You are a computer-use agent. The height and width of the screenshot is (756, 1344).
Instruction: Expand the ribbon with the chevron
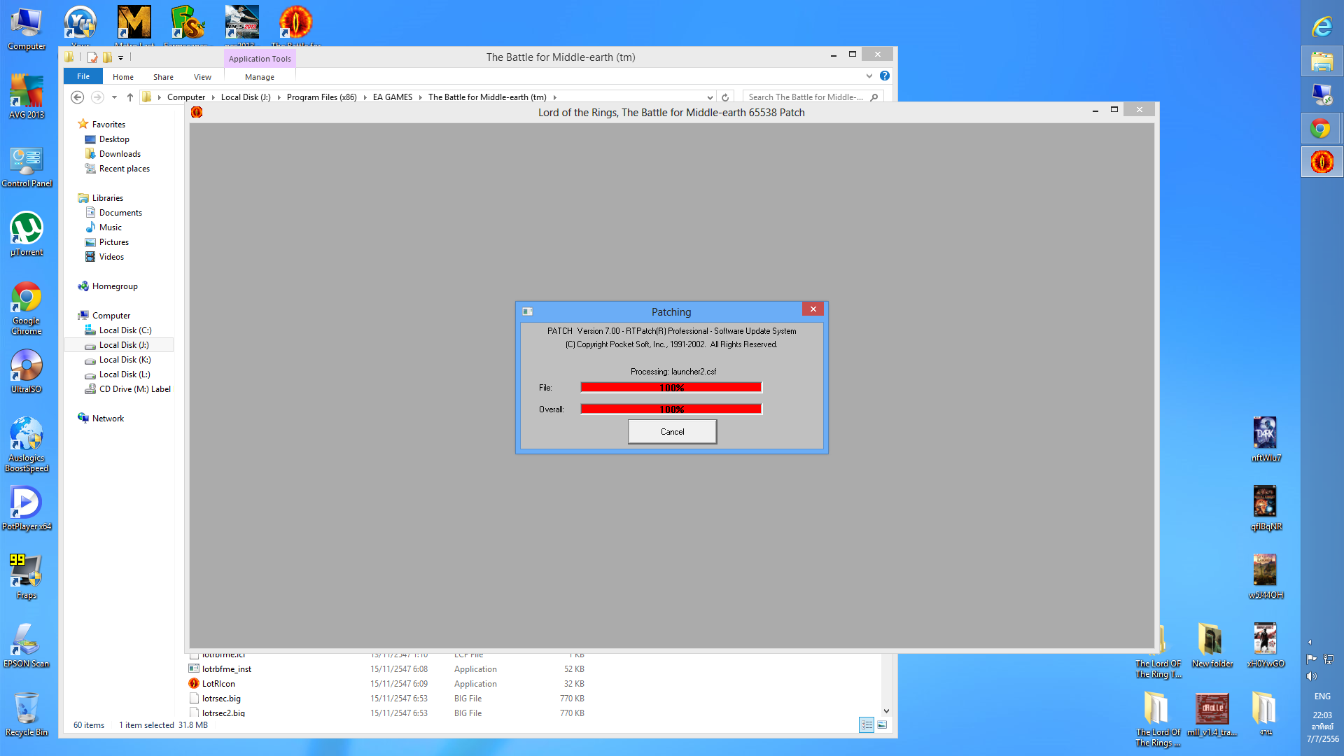[x=869, y=76]
